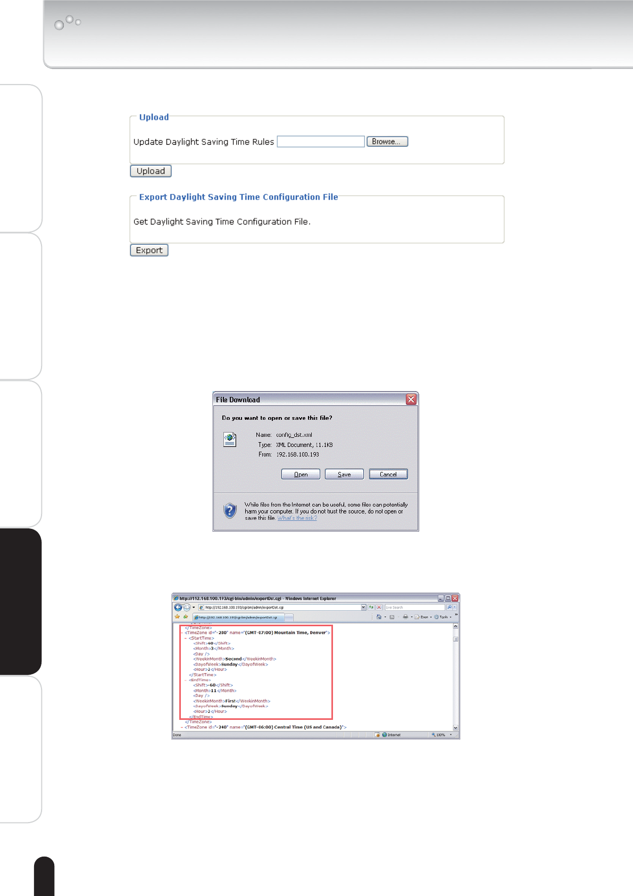
Task: Click the 'Mountain Time, Denver' text
Action: 300,633
